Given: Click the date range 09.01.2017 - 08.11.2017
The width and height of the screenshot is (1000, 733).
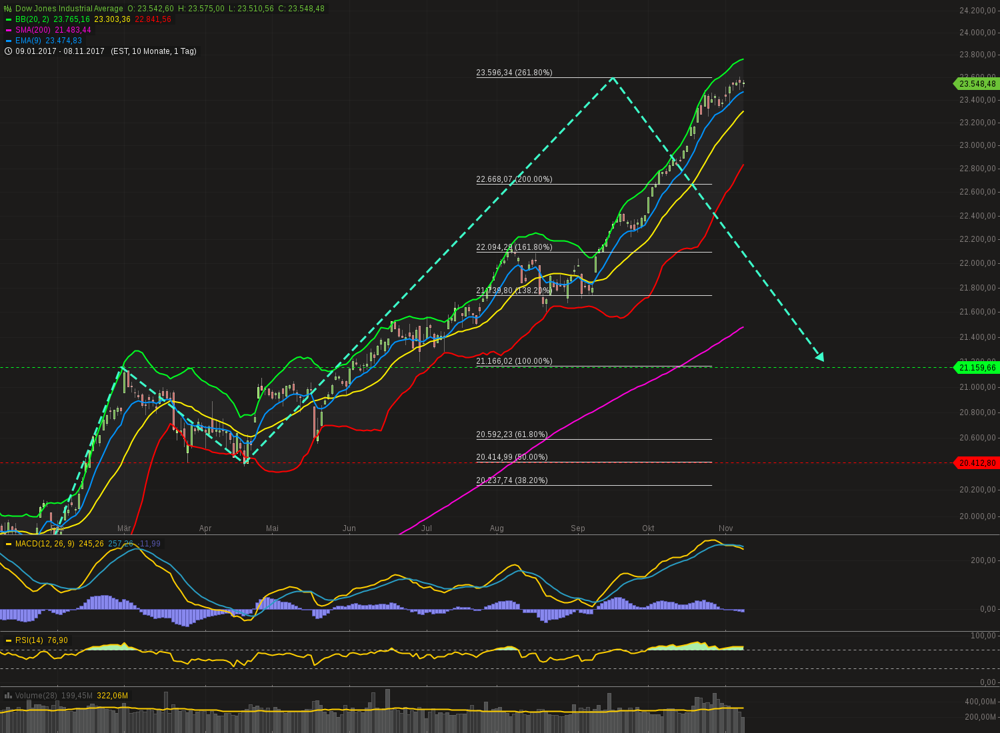Looking at the screenshot, I should [60, 51].
